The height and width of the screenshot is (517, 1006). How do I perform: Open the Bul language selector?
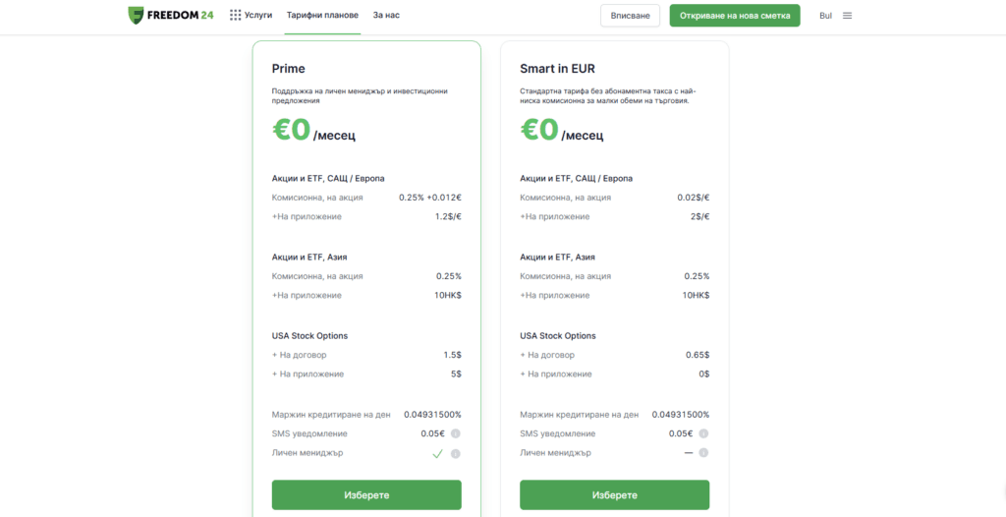point(825,16)
